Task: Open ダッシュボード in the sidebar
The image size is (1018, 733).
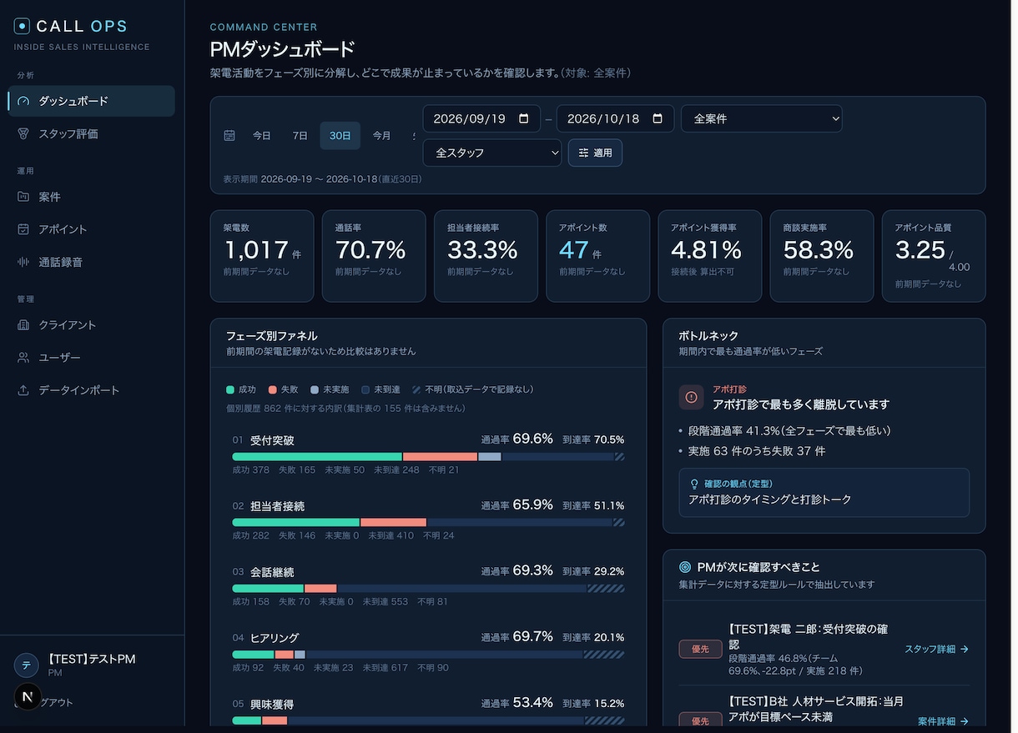Action: pyautogui.click(x=91, y=101)
